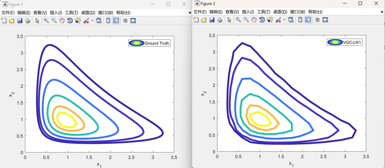Viewport: 385px width, 168px height.
Task: Expand brush color dropdown in Figure 1
Action: pos(92,21)
